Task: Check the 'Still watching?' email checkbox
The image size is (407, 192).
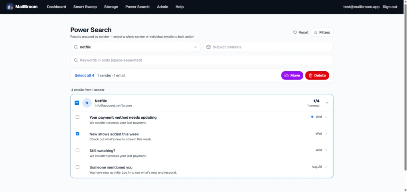Action: 77,150
